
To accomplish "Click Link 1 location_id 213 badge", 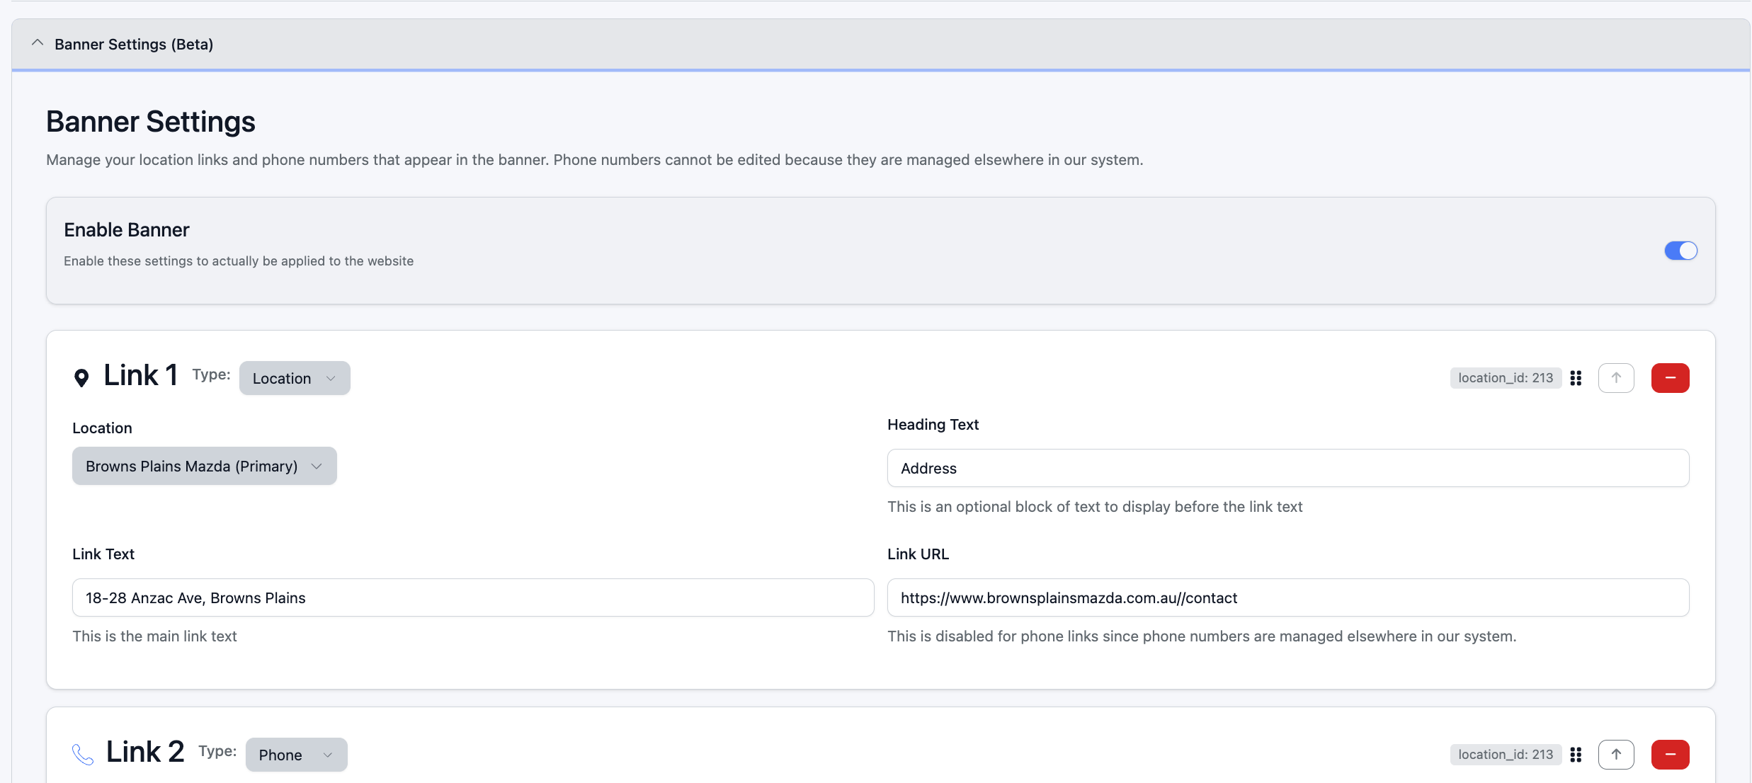I will [1506, 378].
